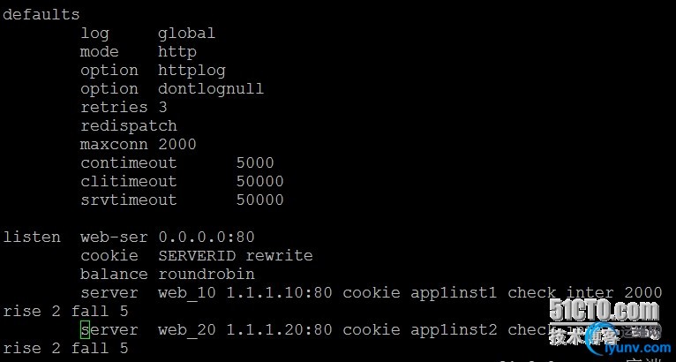Click the contimeout value 5000
Screen dimensions: 676x362
tap(255, 163)
